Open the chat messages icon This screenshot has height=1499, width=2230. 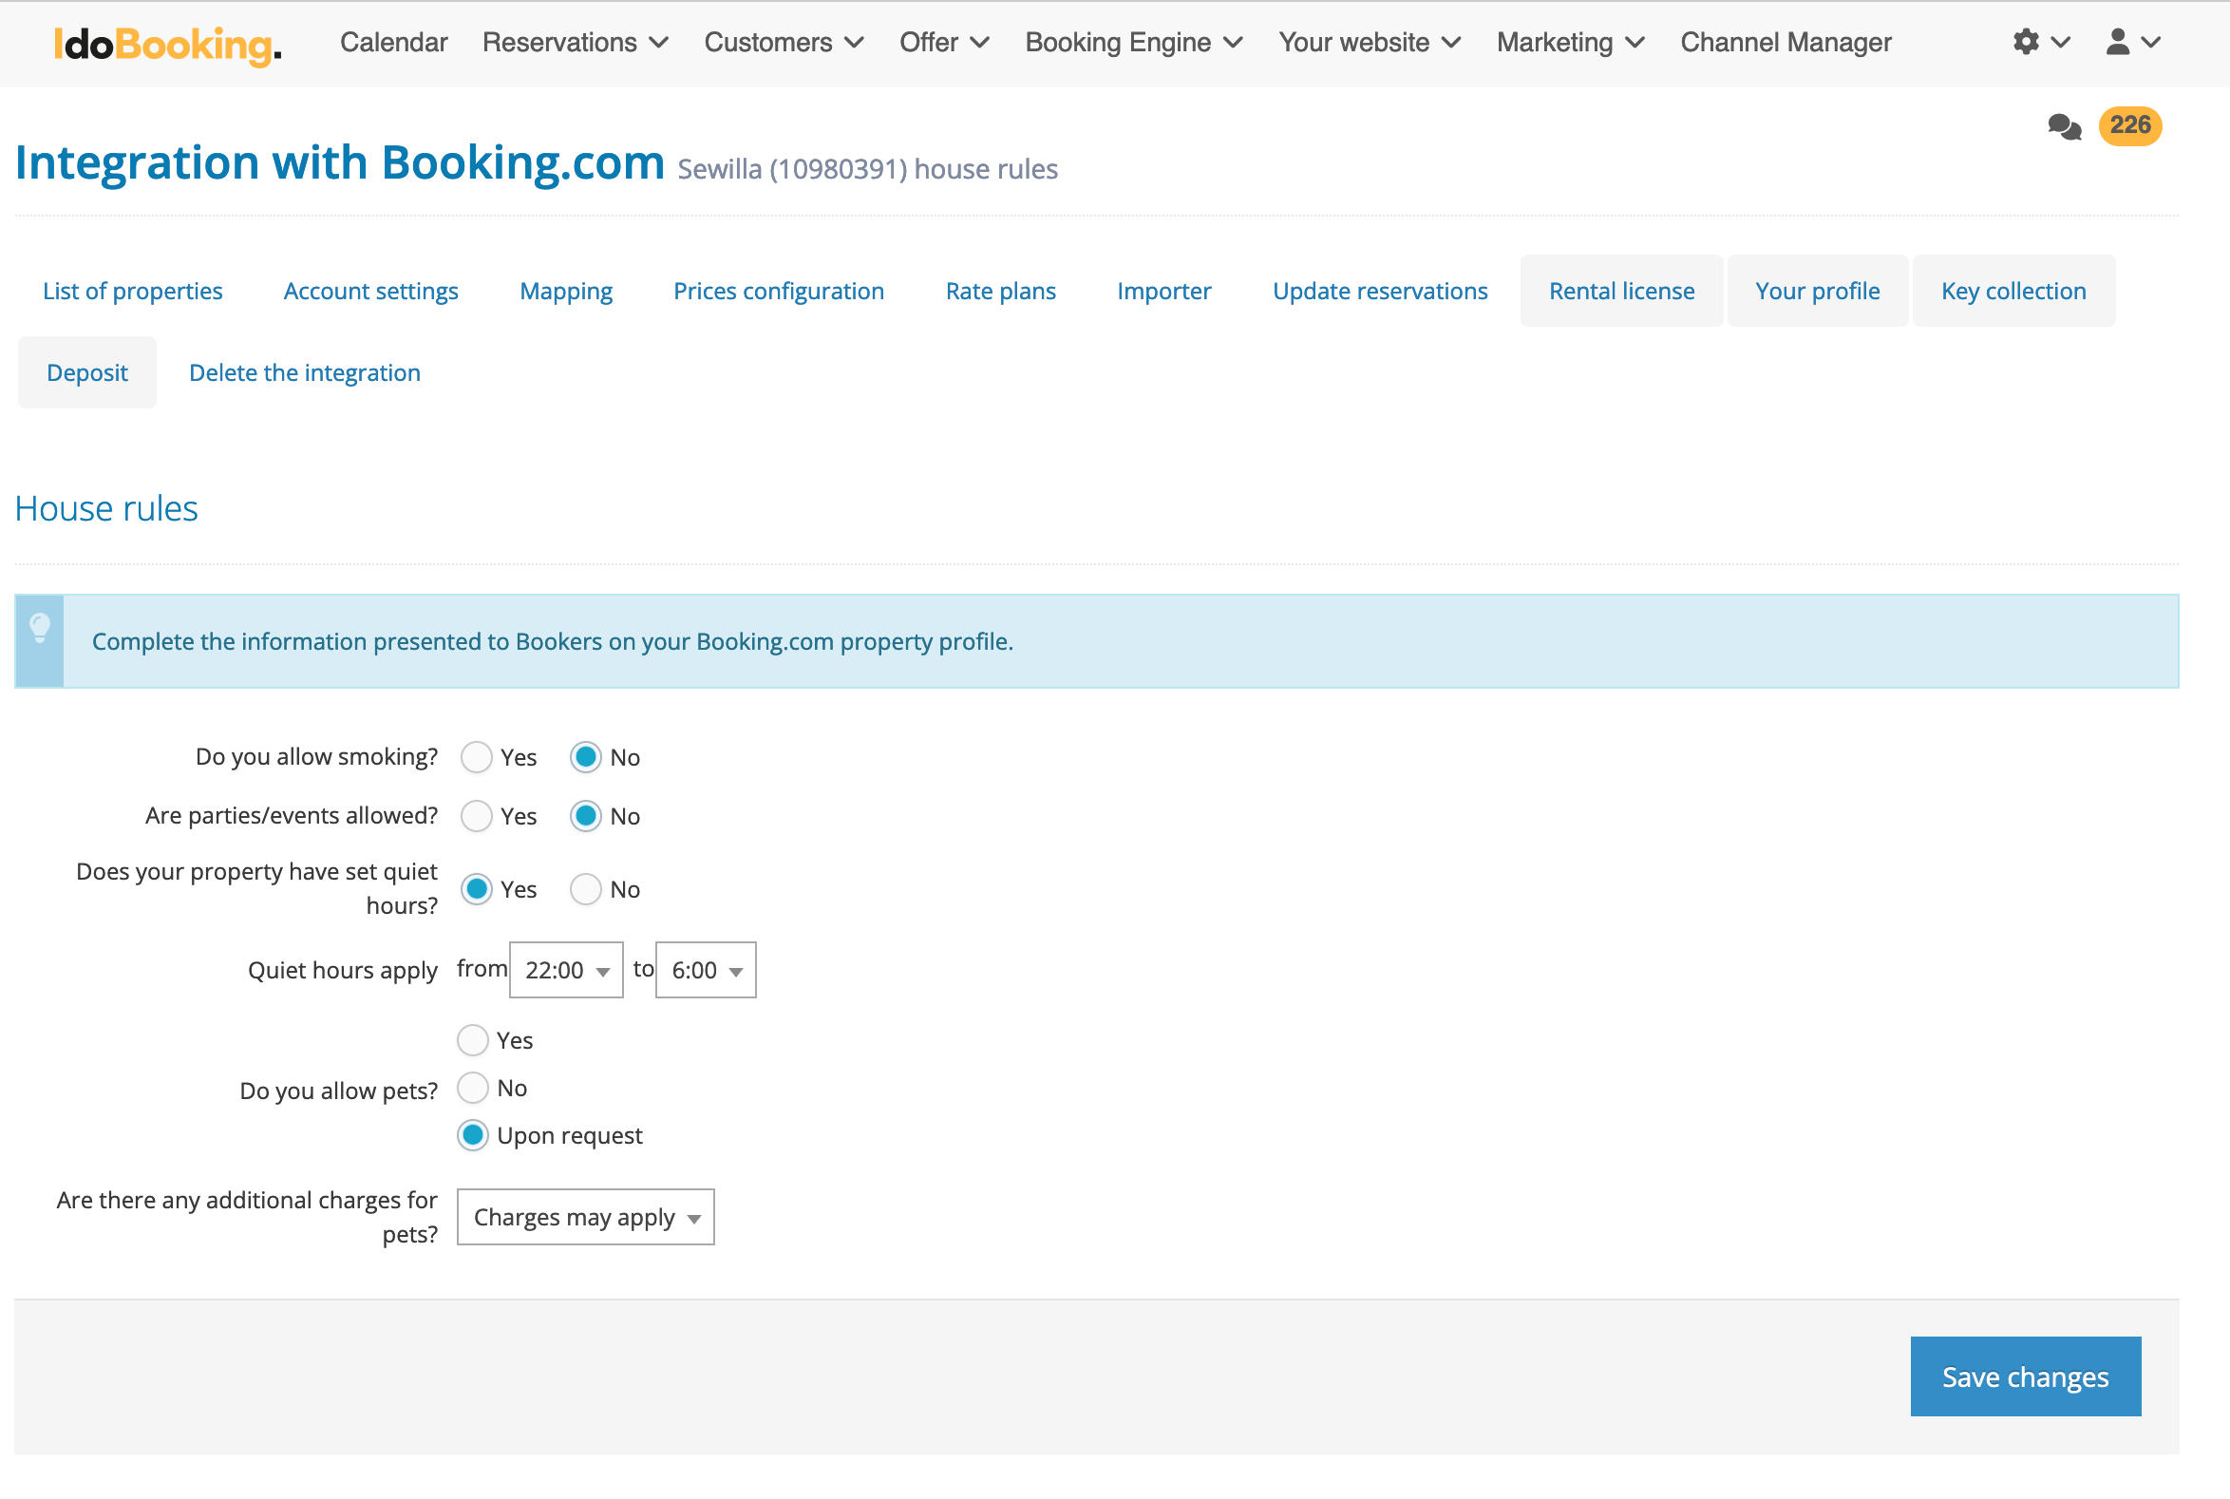(x=2065, y=126)
